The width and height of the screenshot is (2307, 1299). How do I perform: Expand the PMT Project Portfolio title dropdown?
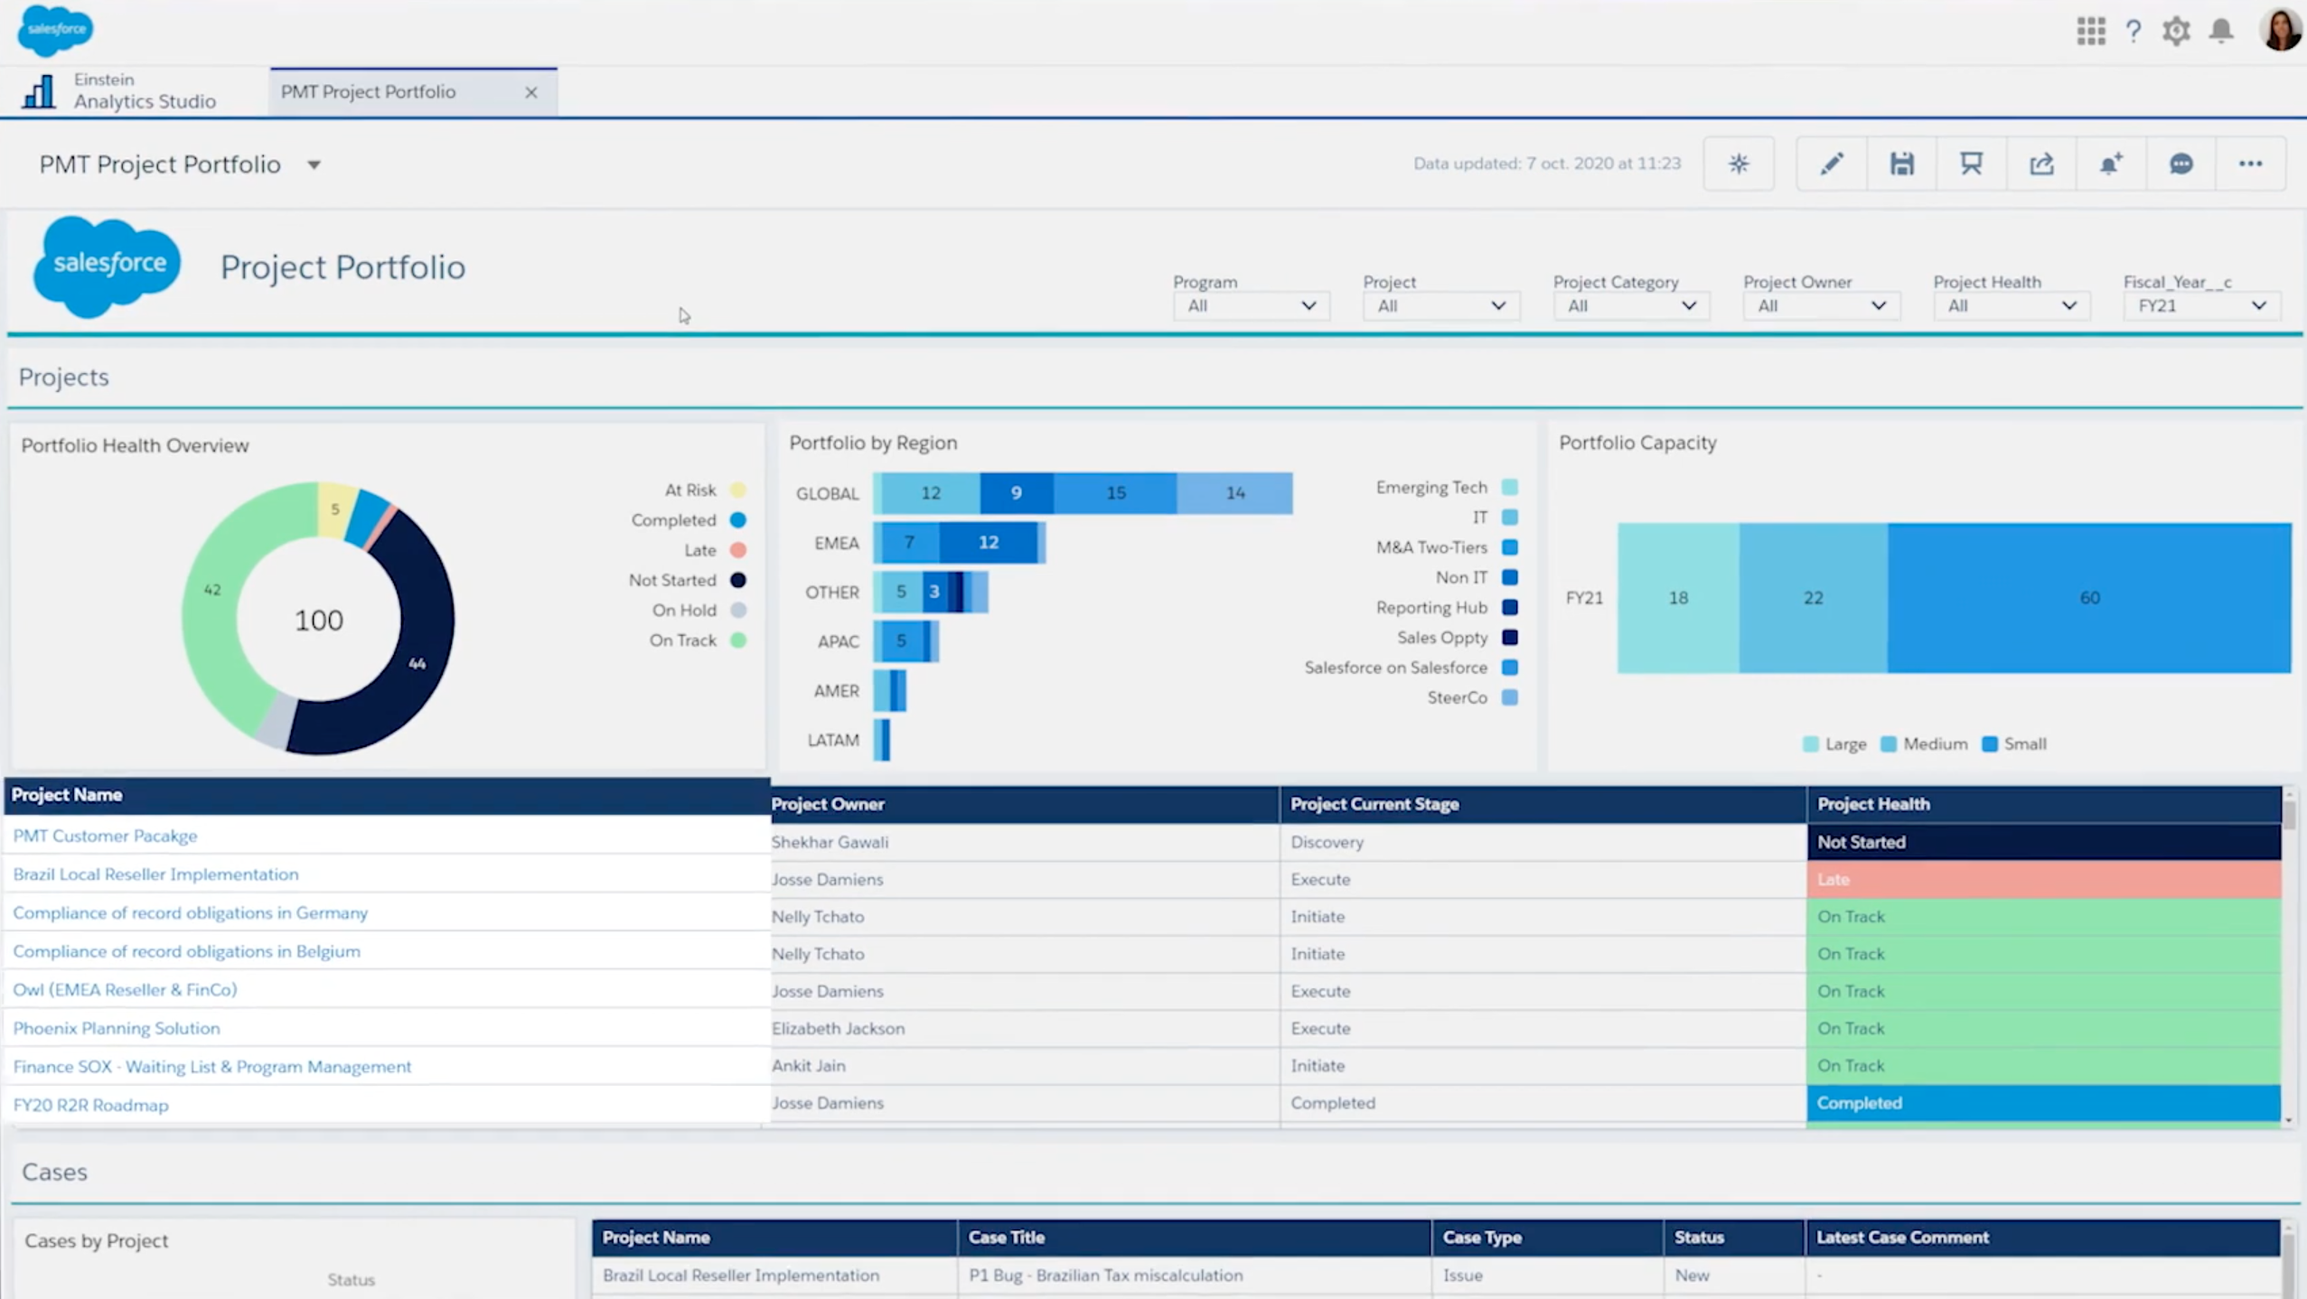314,164
